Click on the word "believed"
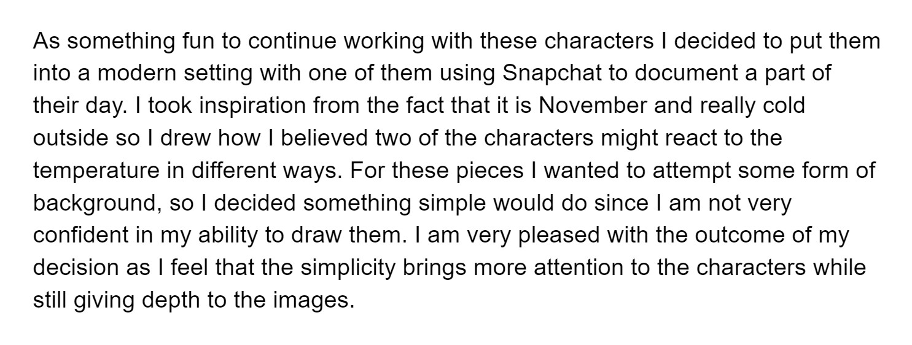Screen dimensions: 912x345 tap(326, 138)
